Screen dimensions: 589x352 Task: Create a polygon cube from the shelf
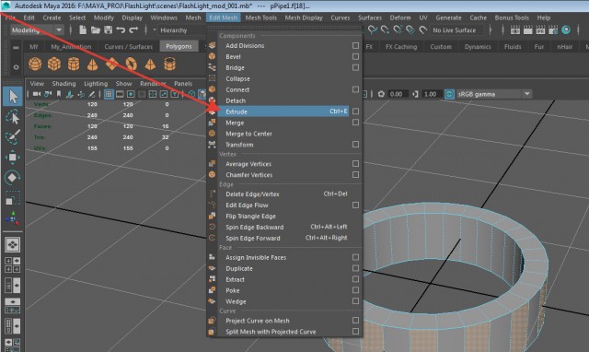pyautogui.click(x=54, y=64)
